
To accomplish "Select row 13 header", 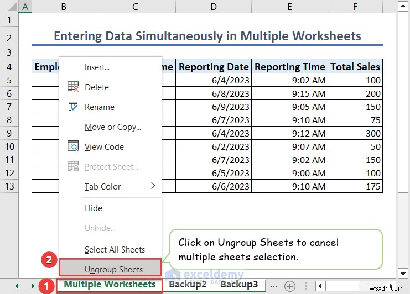I will coord(9,186).
